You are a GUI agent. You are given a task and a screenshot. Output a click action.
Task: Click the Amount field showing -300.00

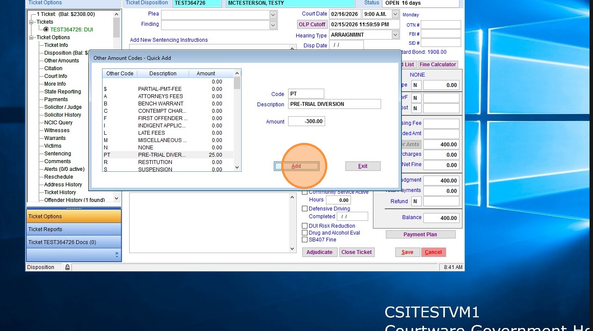coord(306,121)
